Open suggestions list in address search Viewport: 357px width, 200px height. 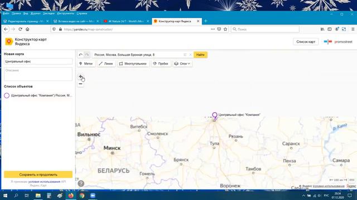[x=185, y=54]
